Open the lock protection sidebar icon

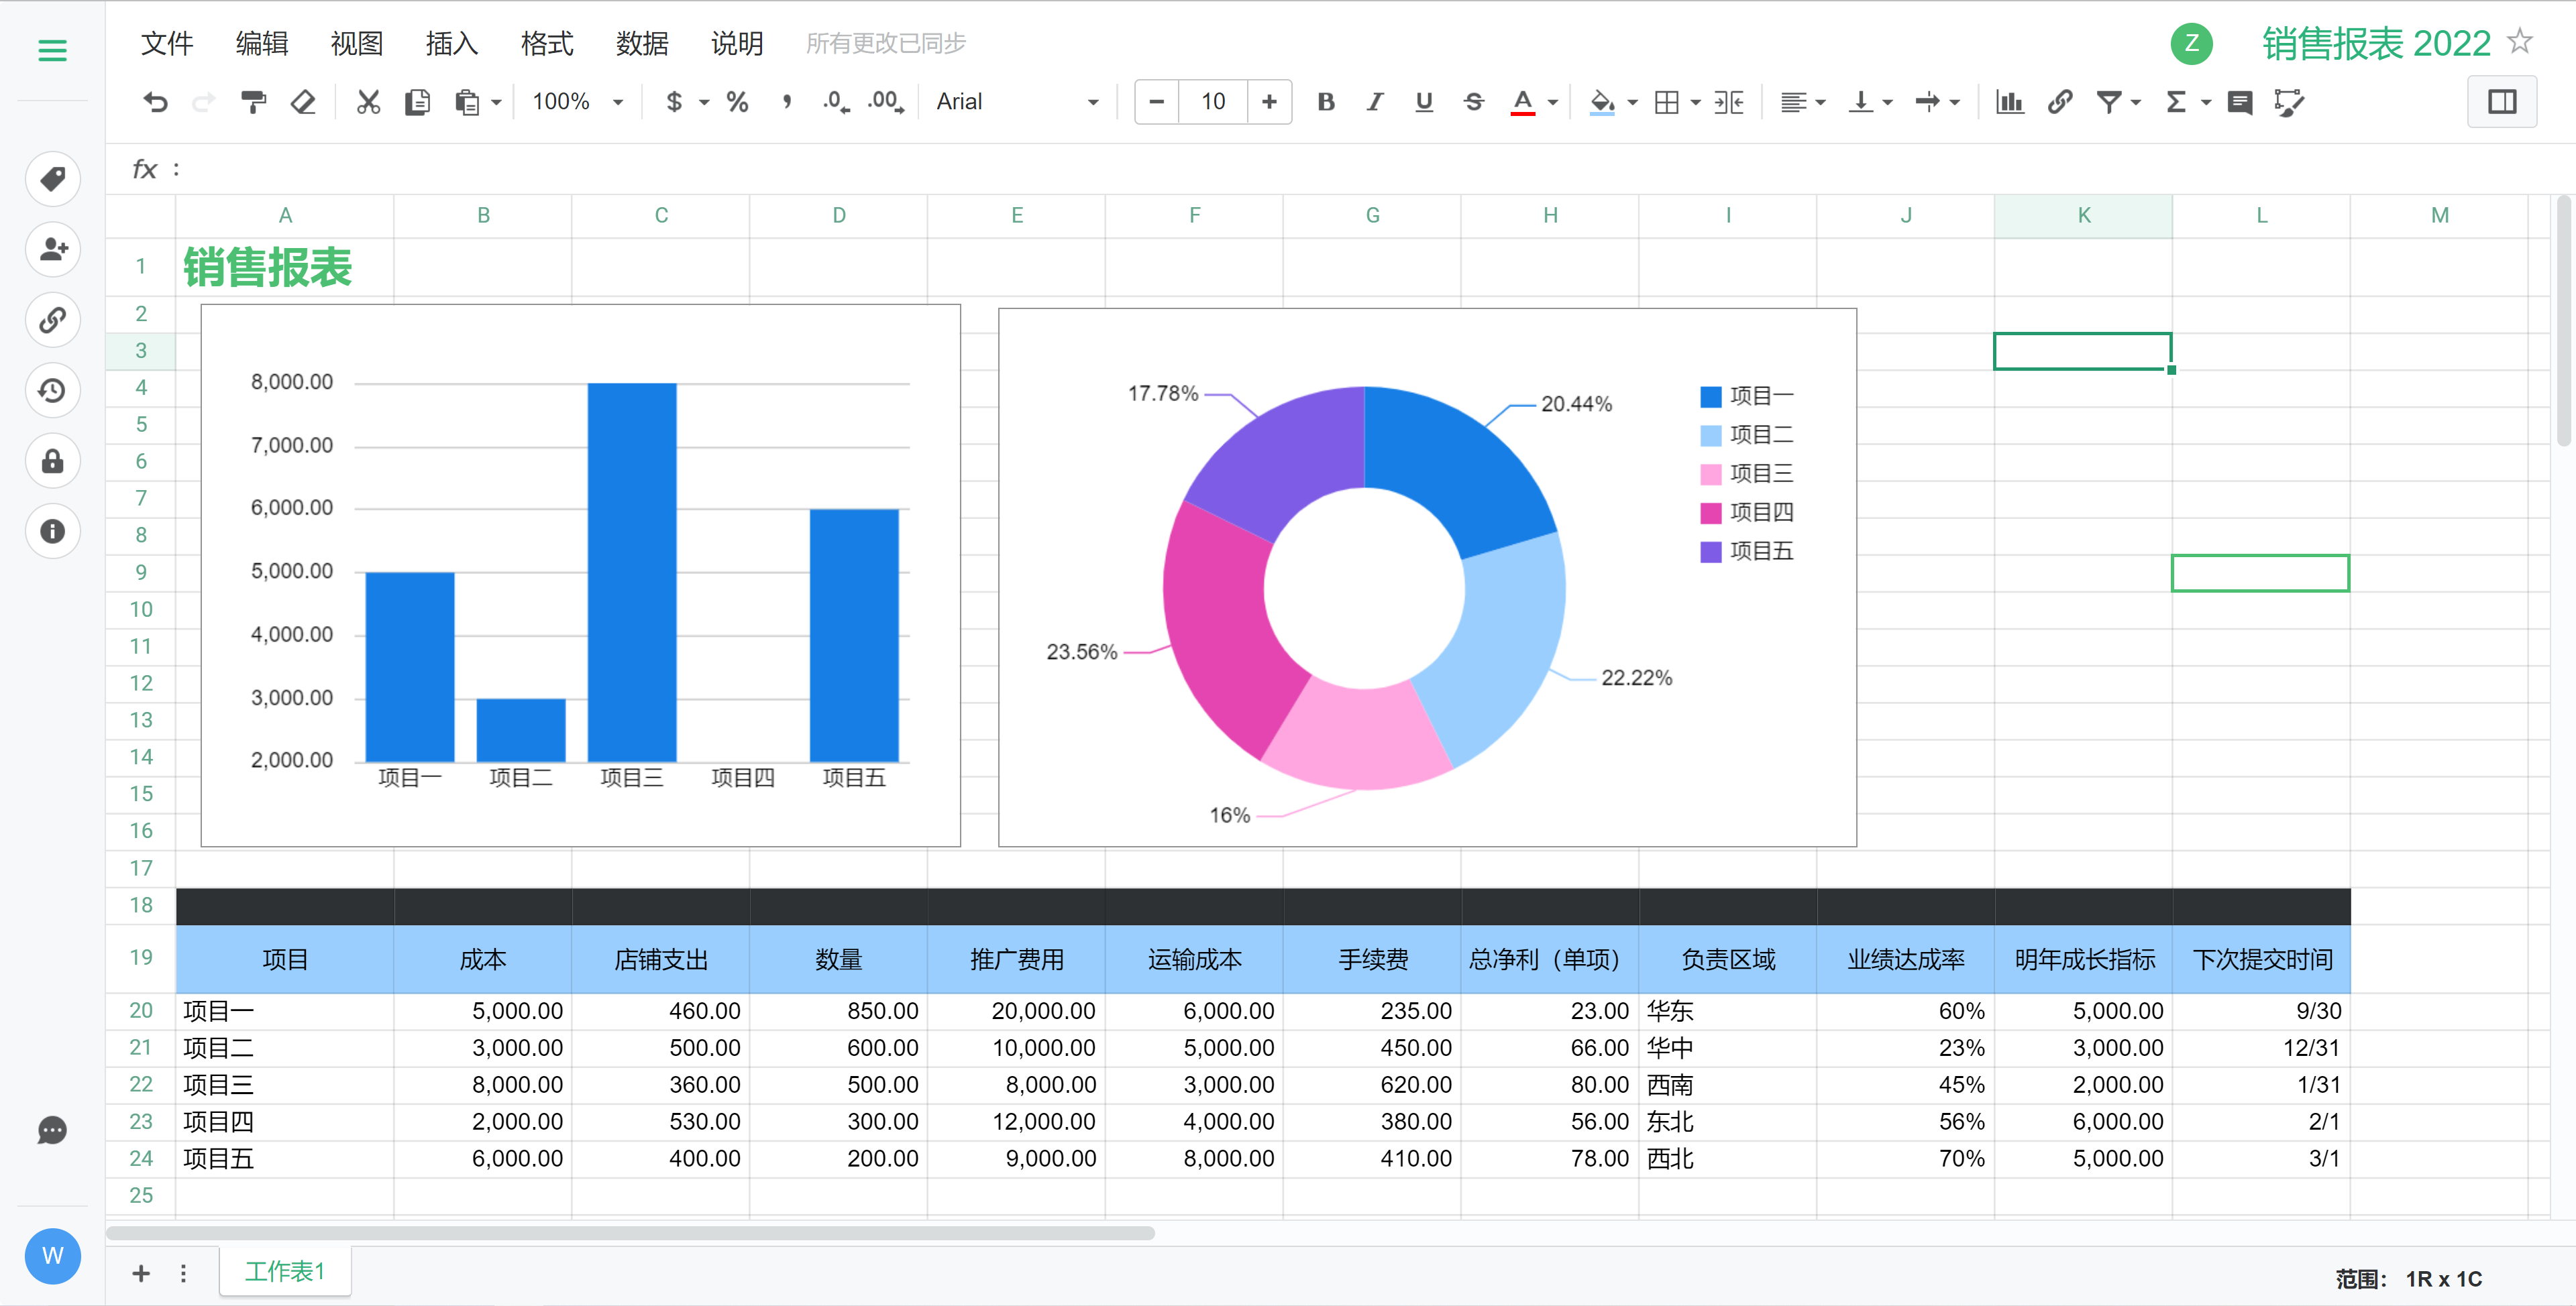pyautogui.click(x=52, y=462)
